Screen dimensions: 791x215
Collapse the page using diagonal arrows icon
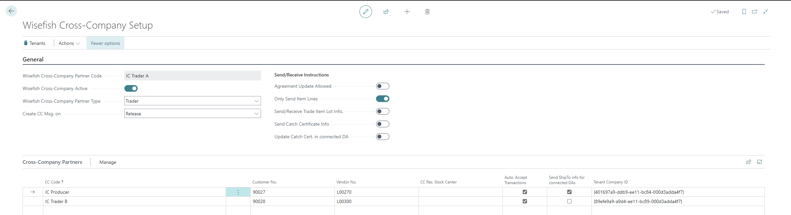coord(765,12)
